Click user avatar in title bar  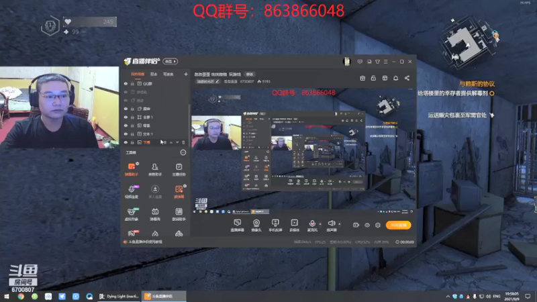(346, 61)
